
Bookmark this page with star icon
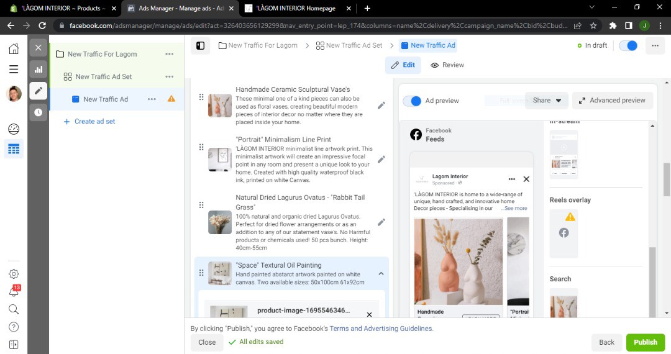(x=593, y=25)
